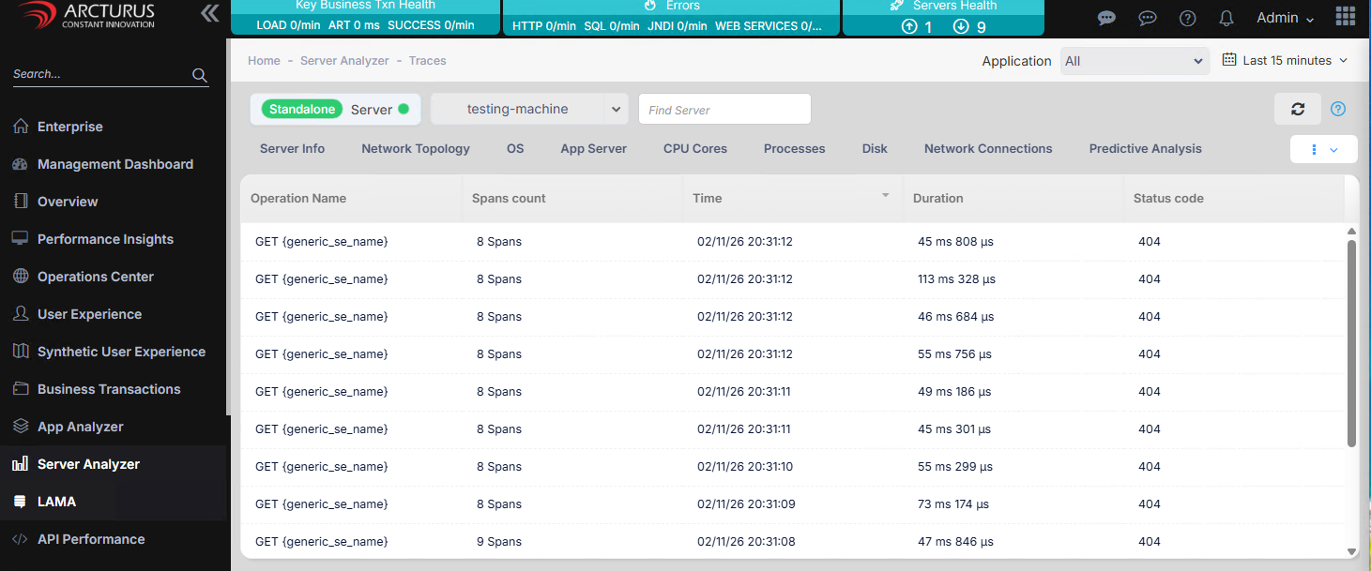Collapse the left sidebar with the chevron arrows
Image resolution: width=1371 pixels, height=571 pixels.
[x=208, y=13]
